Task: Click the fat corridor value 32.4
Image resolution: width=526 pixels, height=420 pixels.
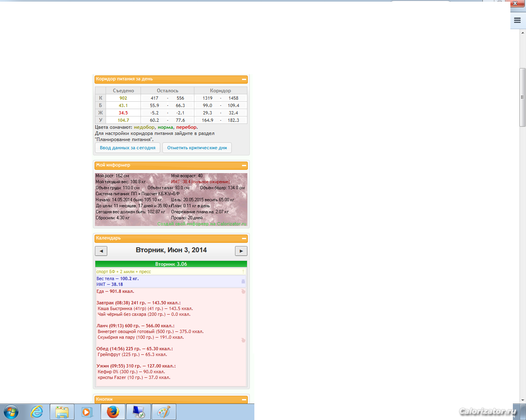Action: point(233,113)
